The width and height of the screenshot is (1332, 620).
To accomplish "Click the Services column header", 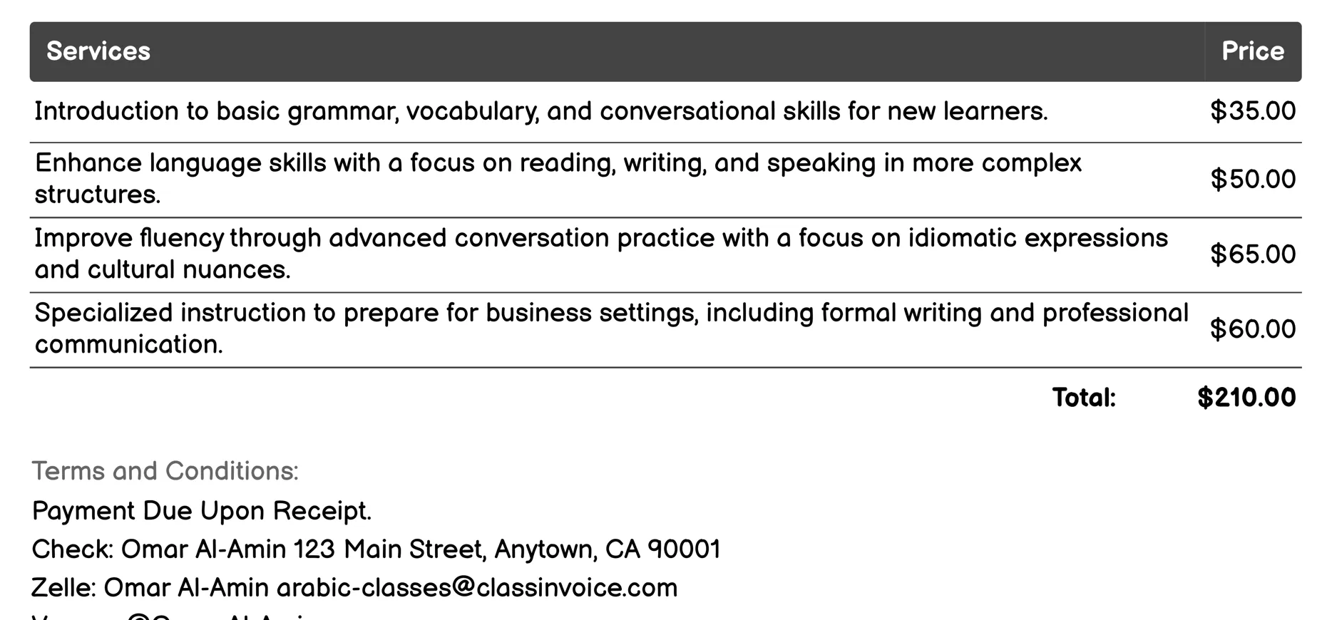I will pyautogui.click(x=98, y=51).
